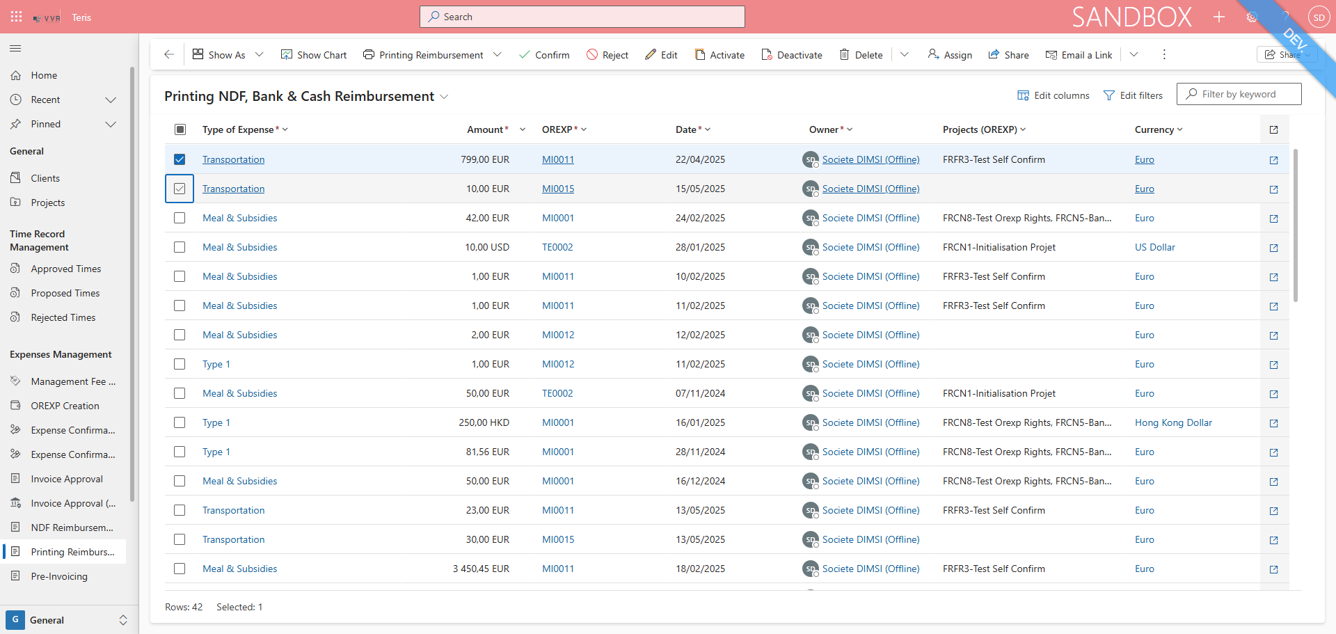Image resolution: width=1336 pixels, height=634 pixels.
Task: Open TE0002 link in 10,00 USD row
Action: click(x=557, y=247)
